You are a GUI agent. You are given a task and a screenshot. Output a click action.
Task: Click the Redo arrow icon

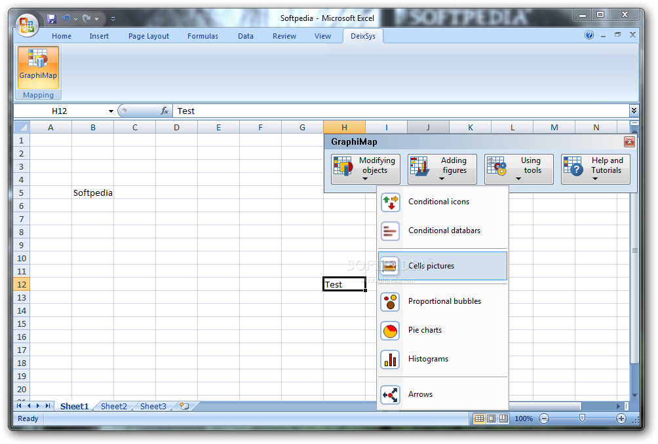87,18
